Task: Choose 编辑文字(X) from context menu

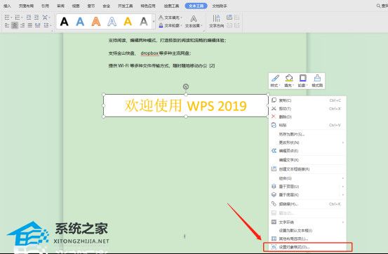Action: (307, 160)
